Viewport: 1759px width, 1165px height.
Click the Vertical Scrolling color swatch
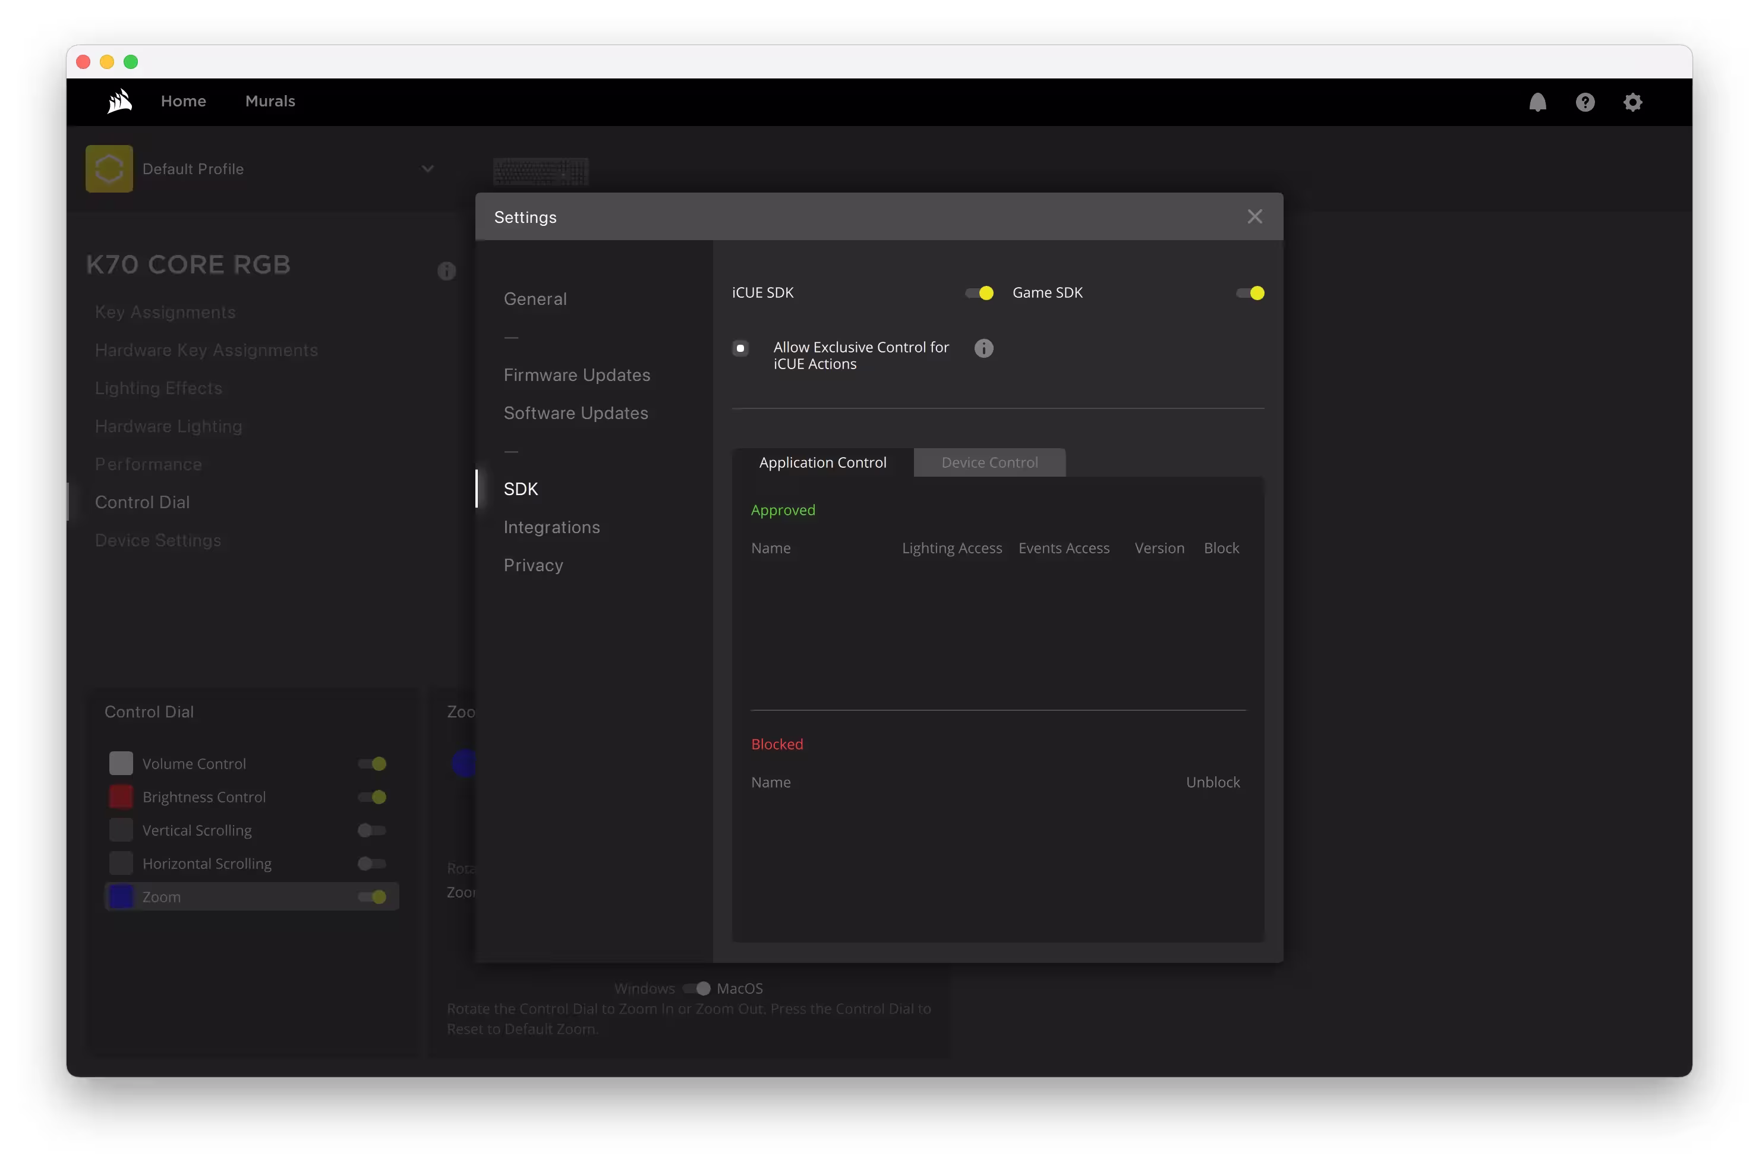(x=121, y=830)
